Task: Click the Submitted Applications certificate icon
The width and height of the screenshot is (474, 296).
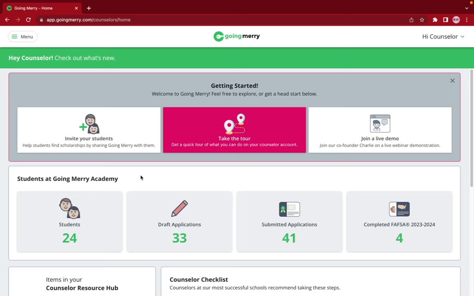Action: click(289, 209)
